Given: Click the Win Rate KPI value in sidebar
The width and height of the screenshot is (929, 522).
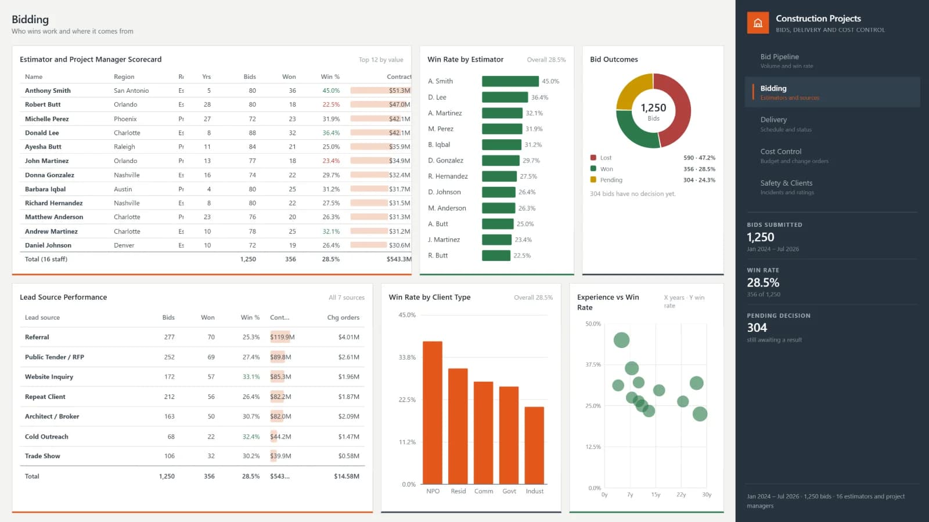Looking at the screenshot, I should pyautogui.click(x=763, y=282).
